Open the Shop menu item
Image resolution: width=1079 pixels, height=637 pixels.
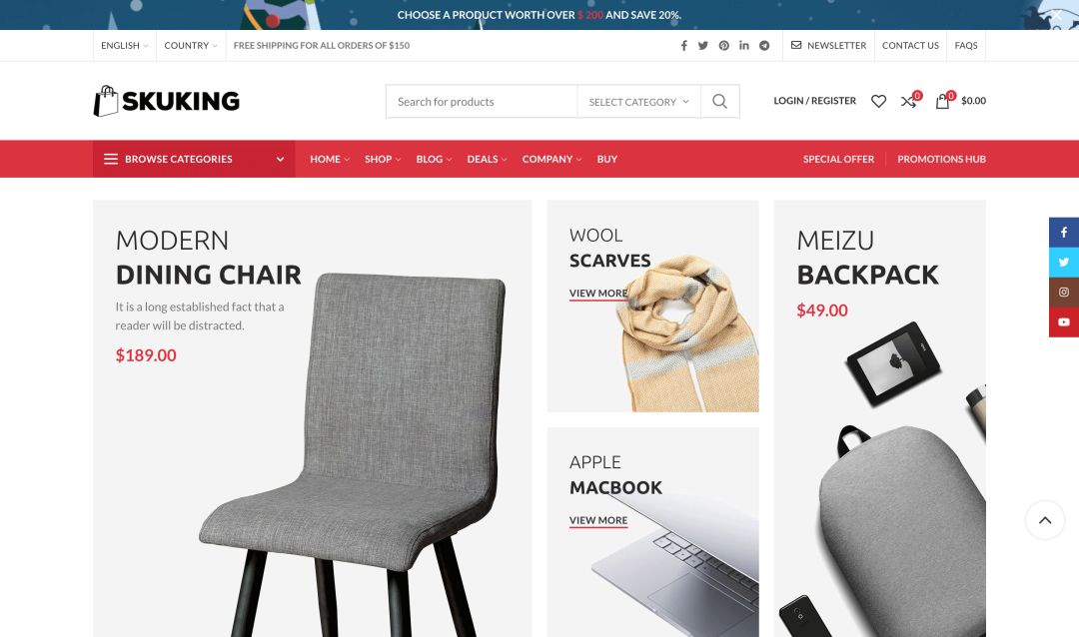[x=383, y=159]
